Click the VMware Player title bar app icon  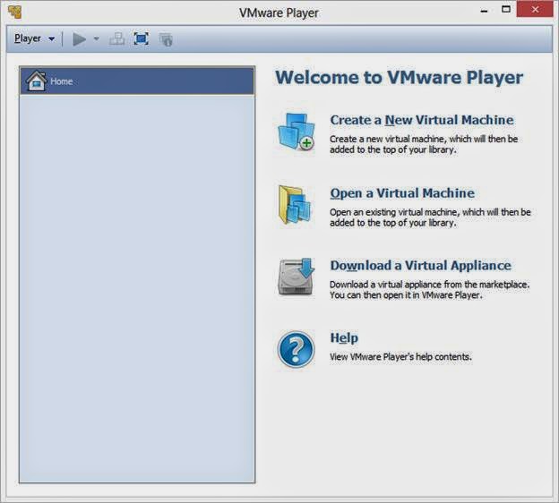(x=14, y=12)
